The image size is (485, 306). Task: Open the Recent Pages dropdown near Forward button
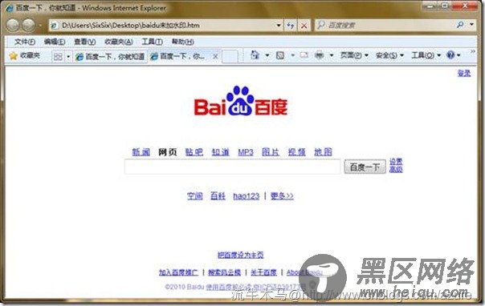click(x=40, y=26)
